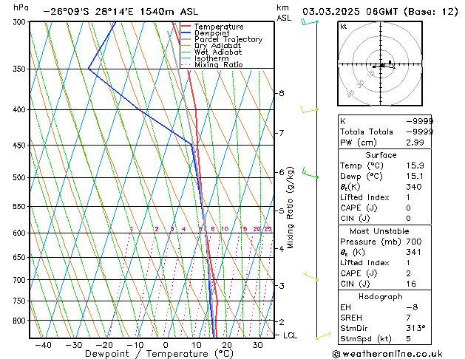Click the yellow surface wind barb at bottom
This screenshot has height=359, width=465.
pyautogui.click(x=324, y=336)
